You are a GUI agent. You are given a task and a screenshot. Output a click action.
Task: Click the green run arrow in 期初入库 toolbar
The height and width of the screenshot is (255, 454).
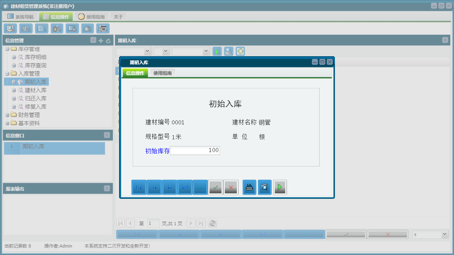point(217,51)
